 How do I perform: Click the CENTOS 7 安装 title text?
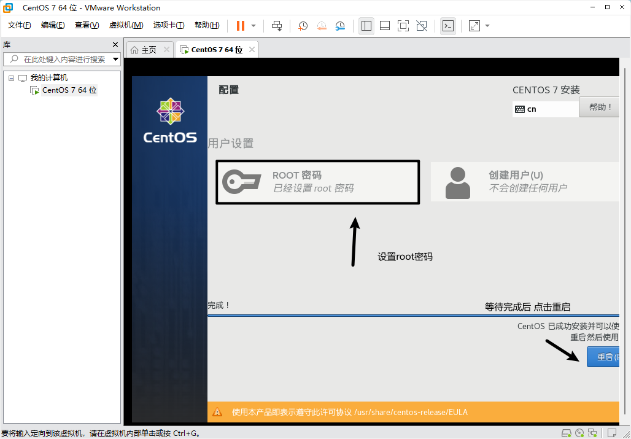coord(546,90)
